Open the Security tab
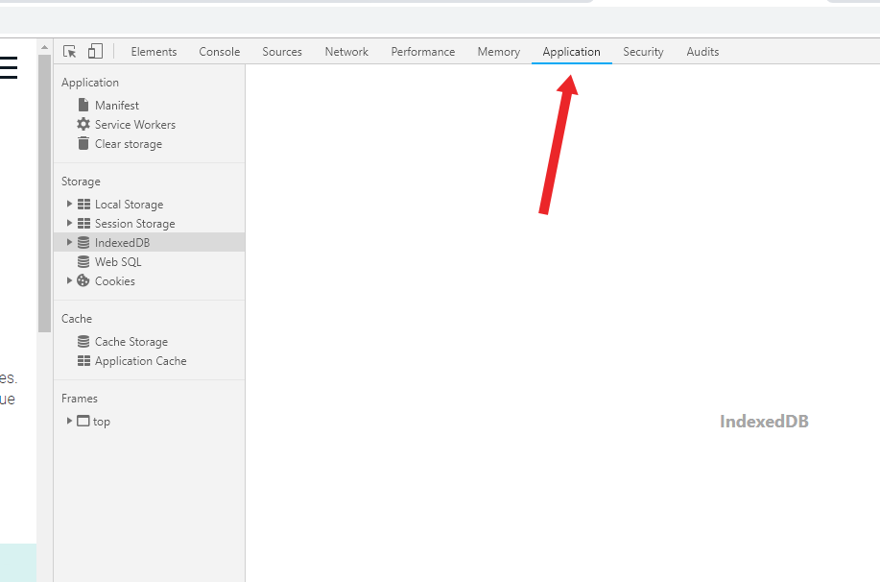880x582 pixels. pos(643,52)
